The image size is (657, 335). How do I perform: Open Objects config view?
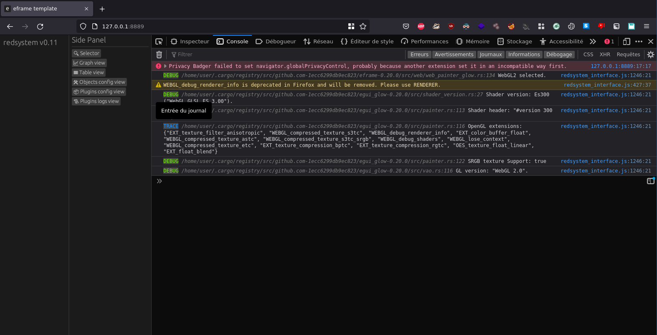coord(99,82)
